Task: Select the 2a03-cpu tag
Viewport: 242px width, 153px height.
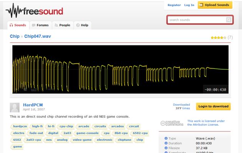Action: (x=33, y=140)
